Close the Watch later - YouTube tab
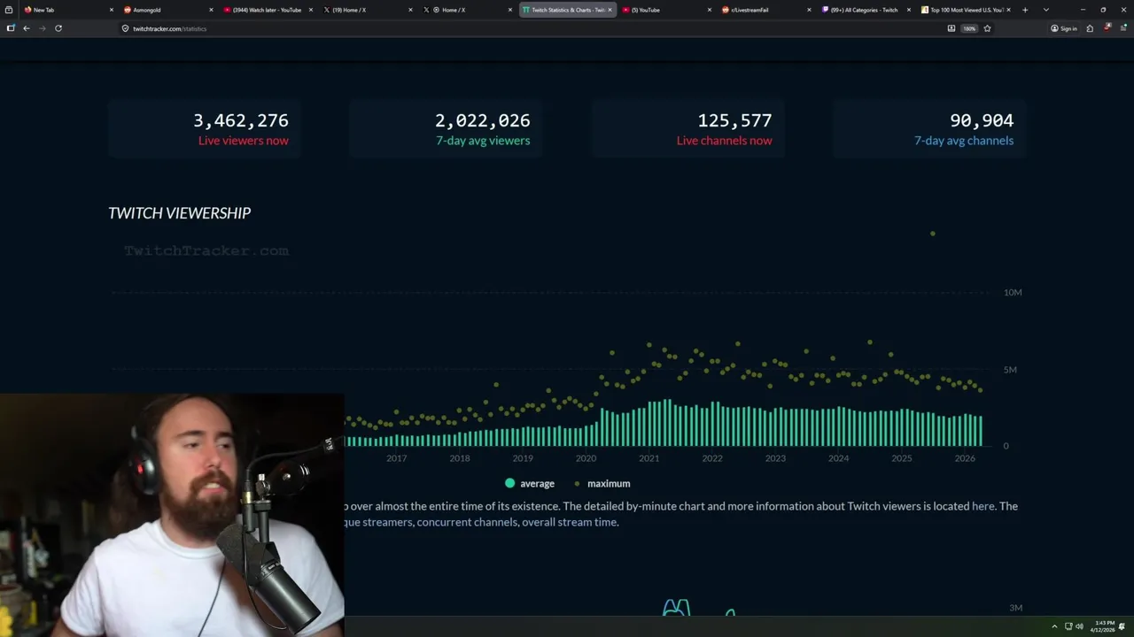This screenshot has height=637, width=1134. coord(311,10)
